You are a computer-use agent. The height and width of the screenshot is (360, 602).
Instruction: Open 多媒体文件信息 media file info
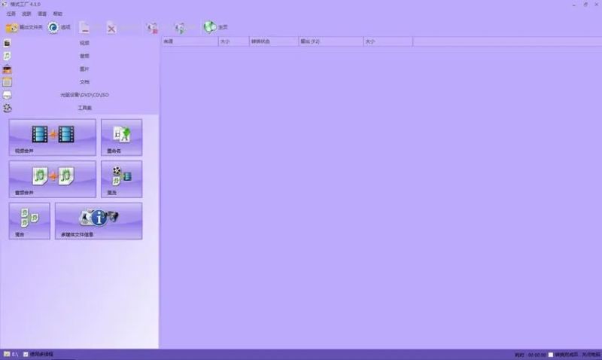[98, 220]
